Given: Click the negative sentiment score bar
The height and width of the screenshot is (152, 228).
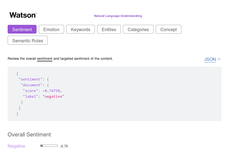Looking at the screenshot, I should [x=49, y=146].
